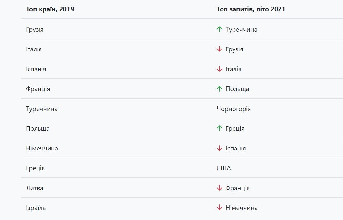Click the green up arrow beside Греція
Image resolution: width=343 pixels, height=220 pixels.
pos(219,128)
